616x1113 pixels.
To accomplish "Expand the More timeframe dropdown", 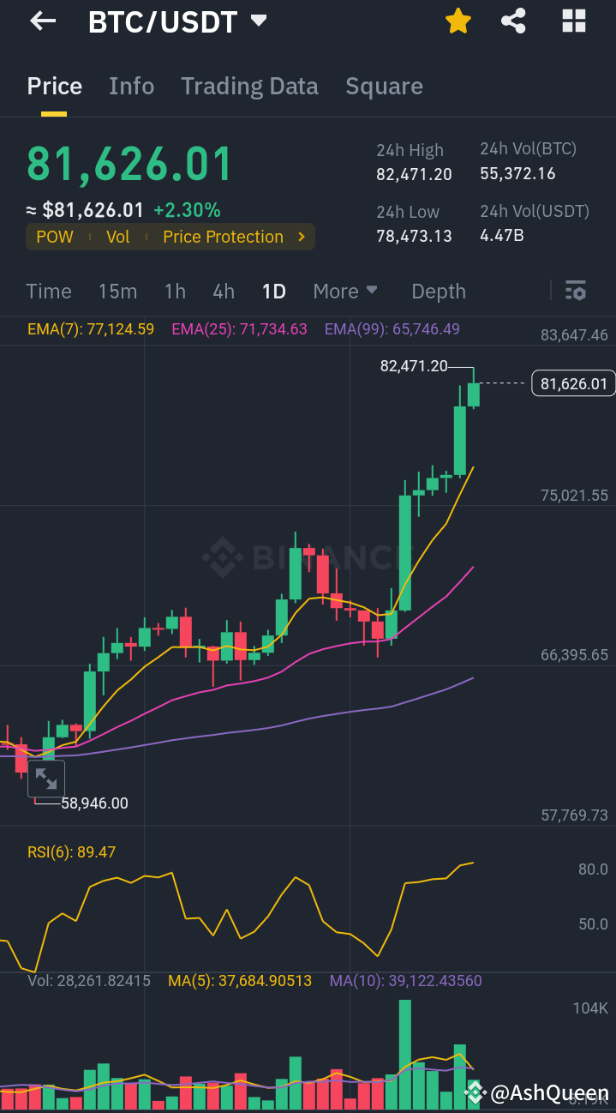I will [345, 292].
